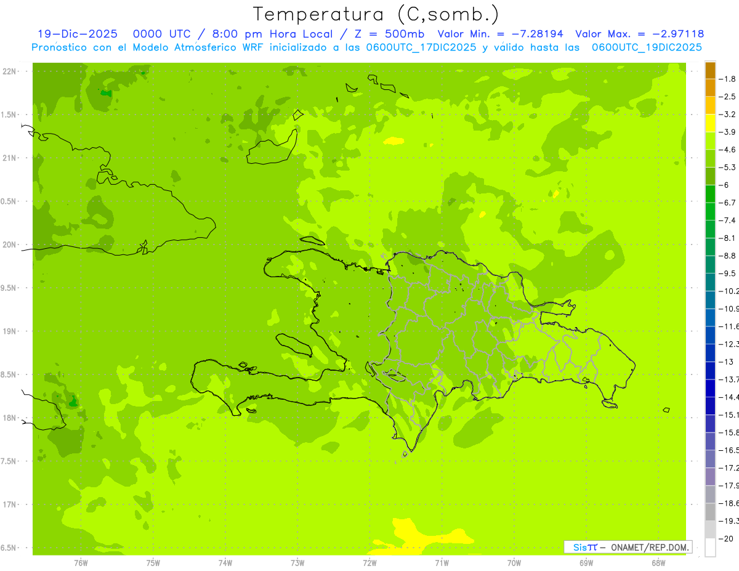Click the "68W" longitude axis label
The image size is (739, 571).
[x=658, y=563]
